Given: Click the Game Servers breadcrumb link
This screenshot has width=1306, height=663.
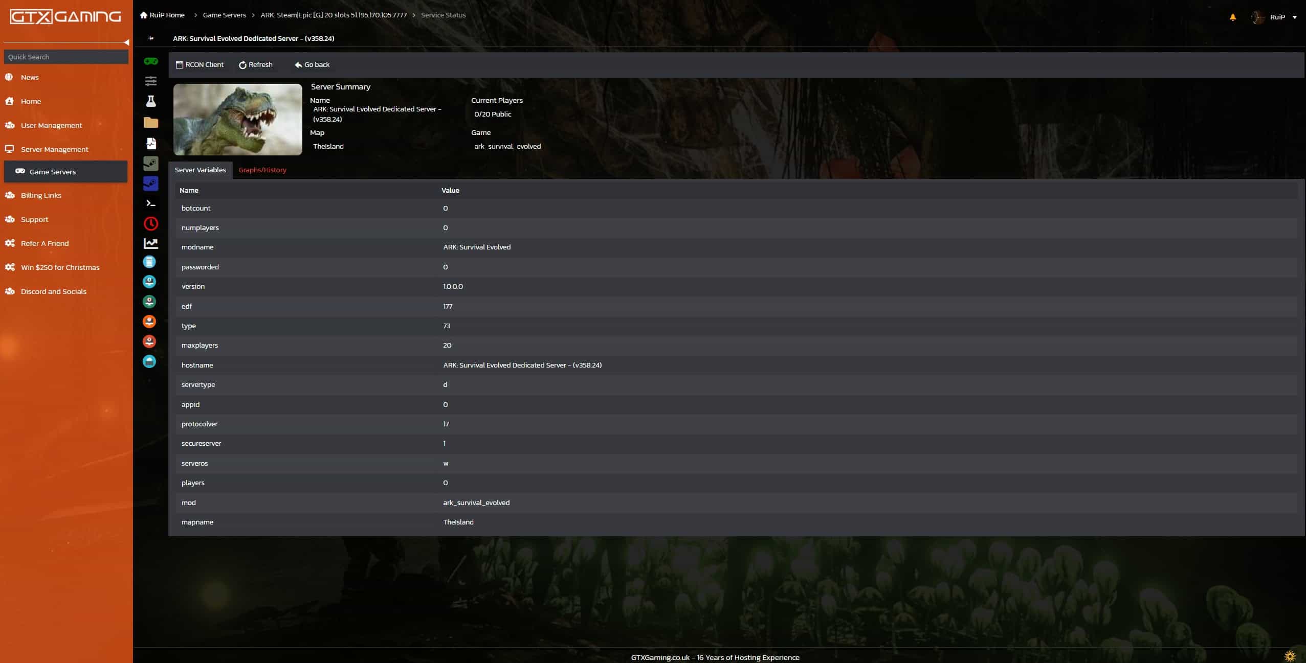Looking at the screenshot, I should [224, 15].
